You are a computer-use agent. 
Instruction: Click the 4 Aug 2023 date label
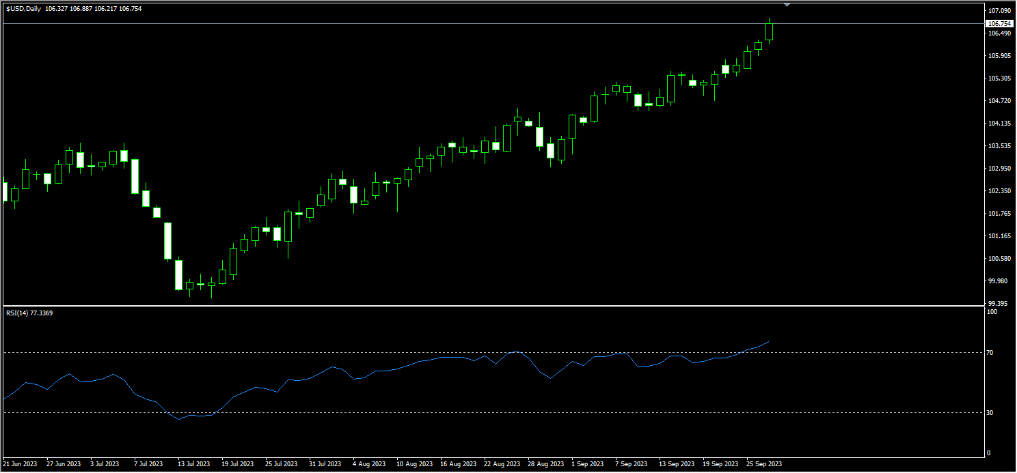click(370, 464)
